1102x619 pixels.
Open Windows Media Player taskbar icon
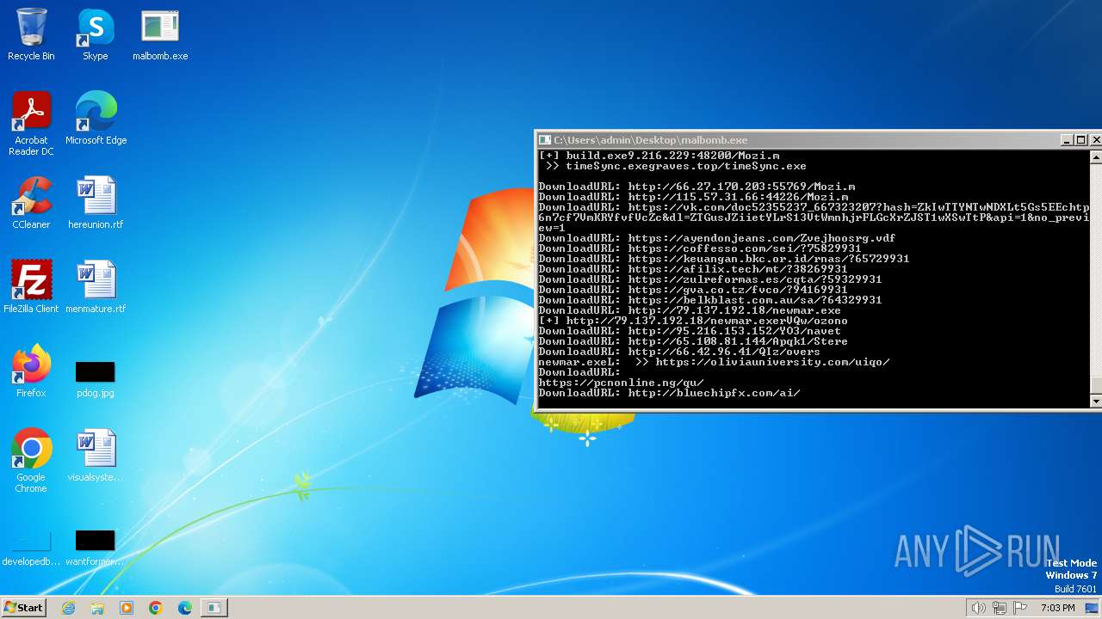point(127,608)
